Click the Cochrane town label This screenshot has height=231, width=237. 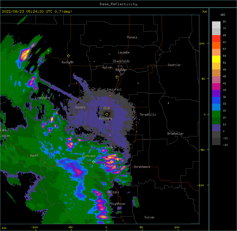tap(89, 156)
